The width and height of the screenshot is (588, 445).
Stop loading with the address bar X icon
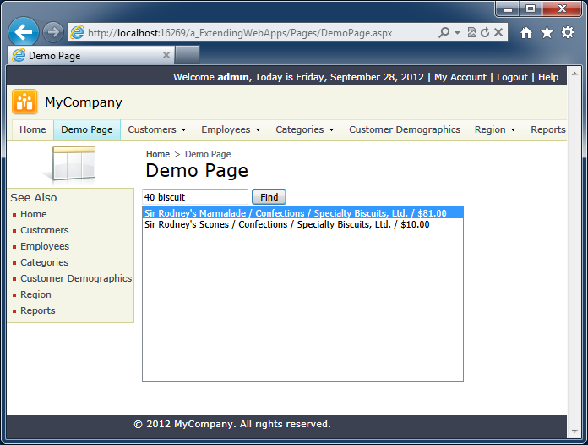click(x=498, y=33)
